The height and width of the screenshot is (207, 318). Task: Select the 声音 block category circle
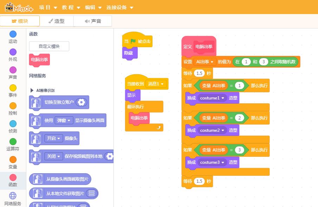pyautogui.click(x=13, y=70)
